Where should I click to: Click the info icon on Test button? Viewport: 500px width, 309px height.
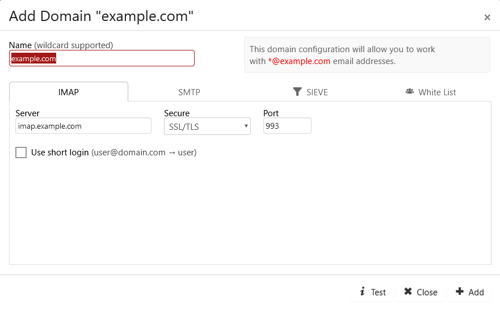[362, 291]
